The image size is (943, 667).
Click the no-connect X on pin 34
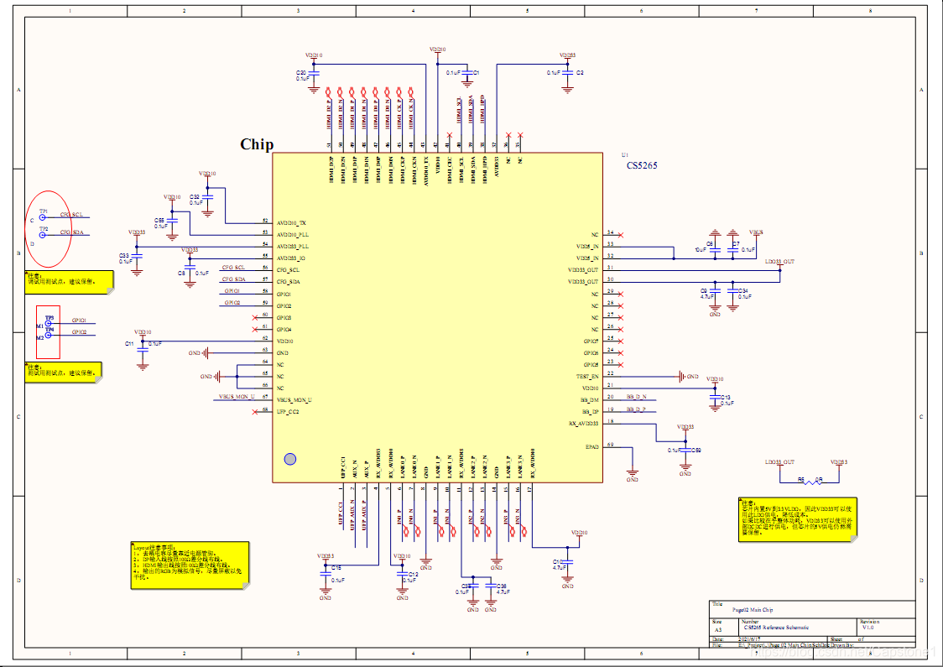(x=621, y=235)
